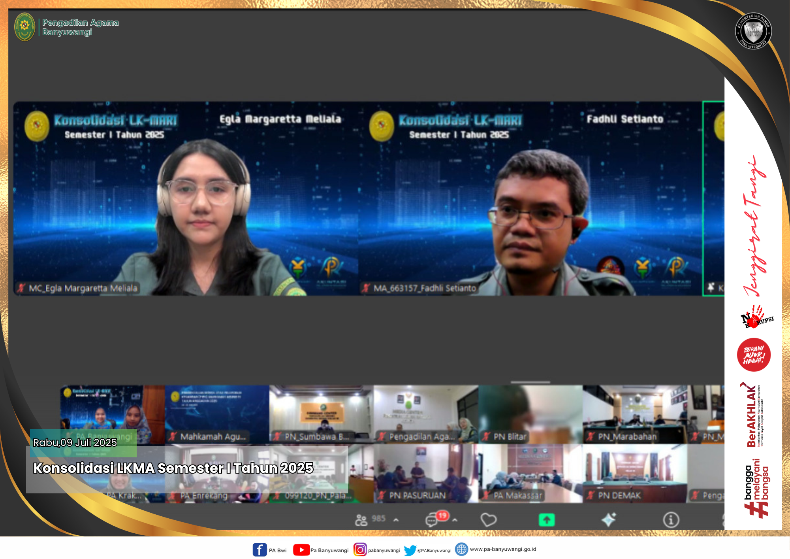Viewport: 790px width, 559px height.
Task: Select the PN Blitar thumbnail
Action: click(x=530, y=414)
